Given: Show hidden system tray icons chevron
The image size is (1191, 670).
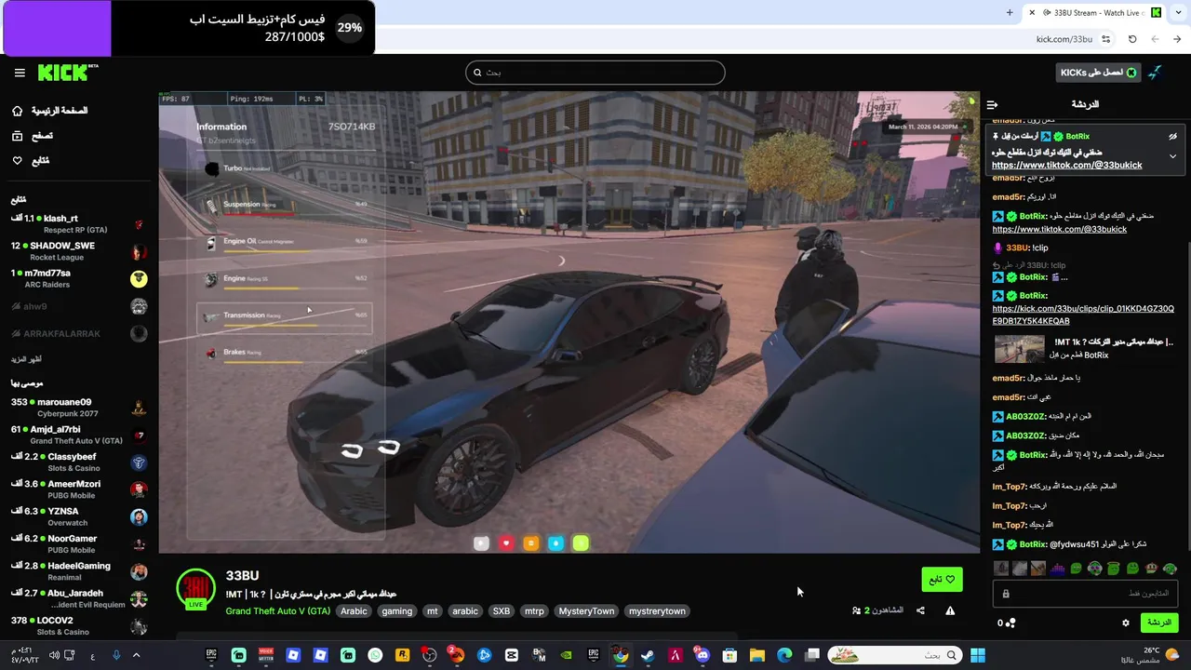Looking at the screenshot, I should point(136,655).
